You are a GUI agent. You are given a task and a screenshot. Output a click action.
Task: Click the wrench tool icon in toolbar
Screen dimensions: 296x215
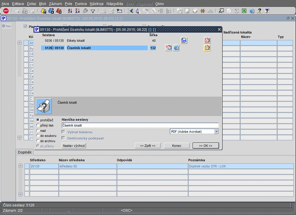click(85, 11)
